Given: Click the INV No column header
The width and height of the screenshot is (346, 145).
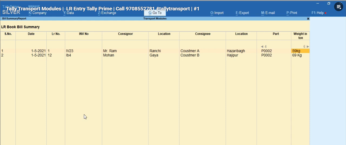Looking at the screenshot, I should pos(84,34).
